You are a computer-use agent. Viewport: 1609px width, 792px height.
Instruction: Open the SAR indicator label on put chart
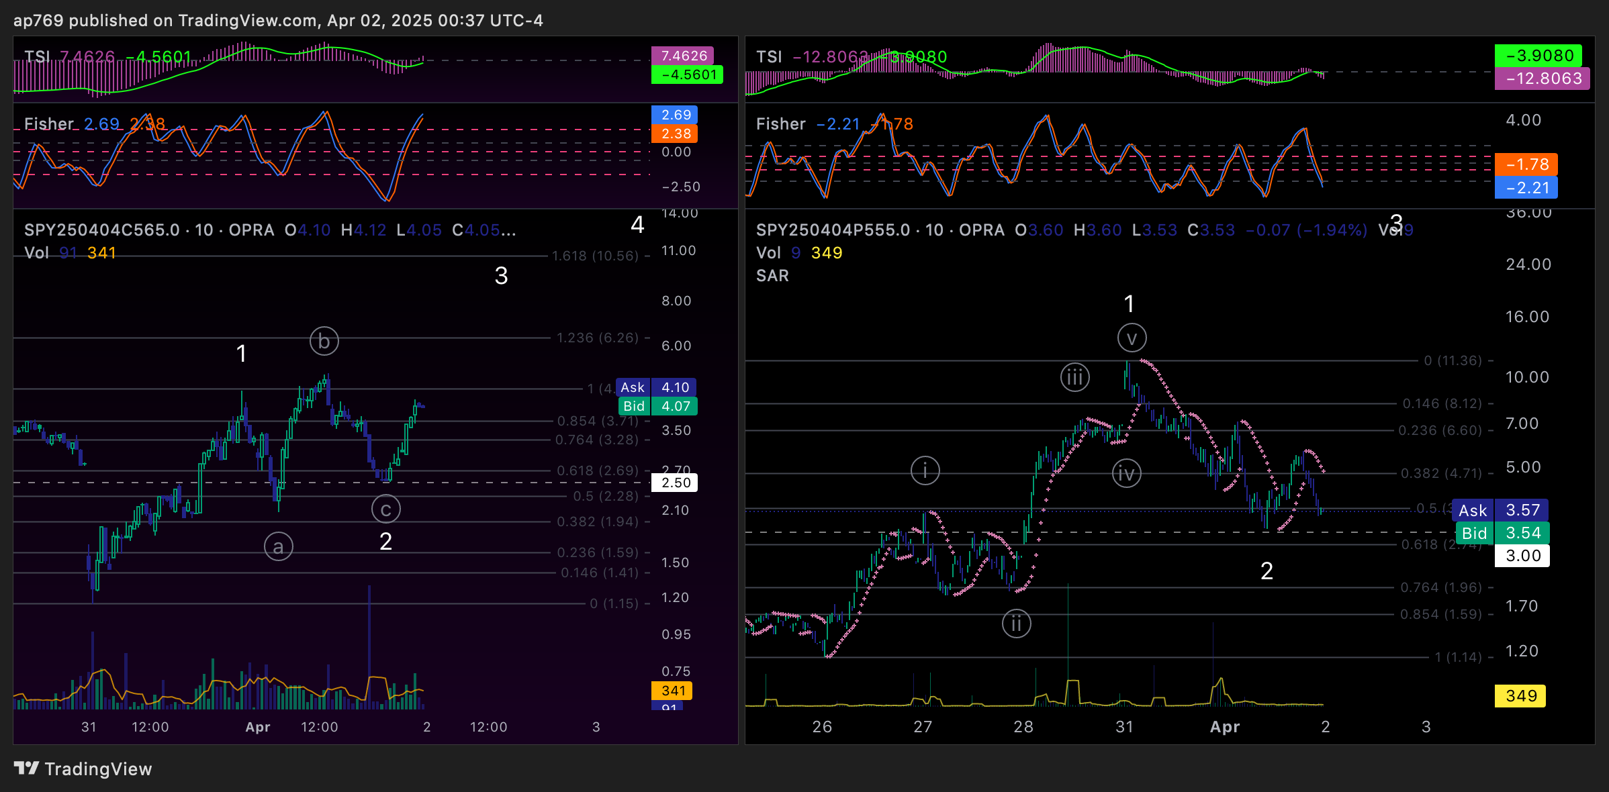(x=772, y=276)
